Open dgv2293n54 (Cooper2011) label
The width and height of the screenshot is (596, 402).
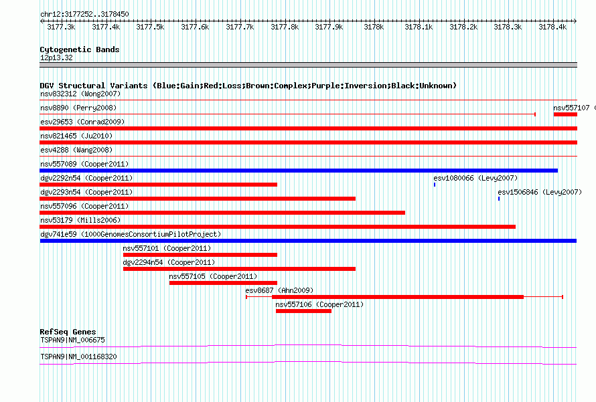tap(86, 192)
